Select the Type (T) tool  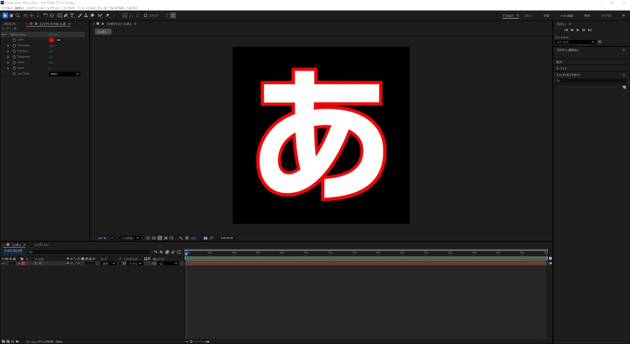tap(72, 15)
